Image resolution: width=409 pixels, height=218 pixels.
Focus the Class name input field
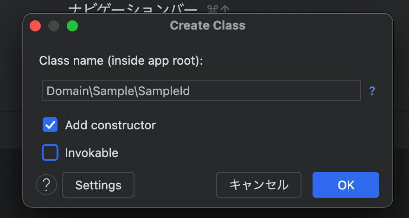[x=201, y=91]
